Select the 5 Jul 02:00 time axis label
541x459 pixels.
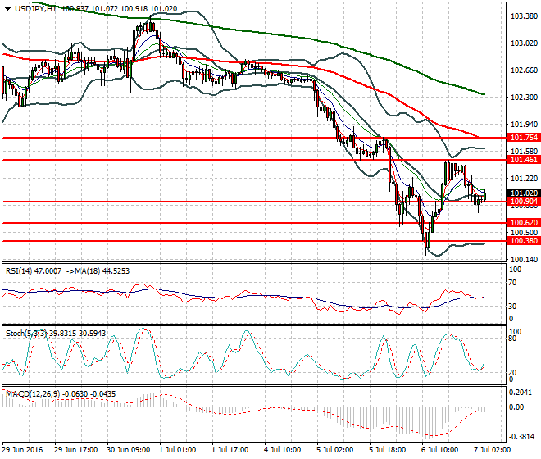[335, 450]
